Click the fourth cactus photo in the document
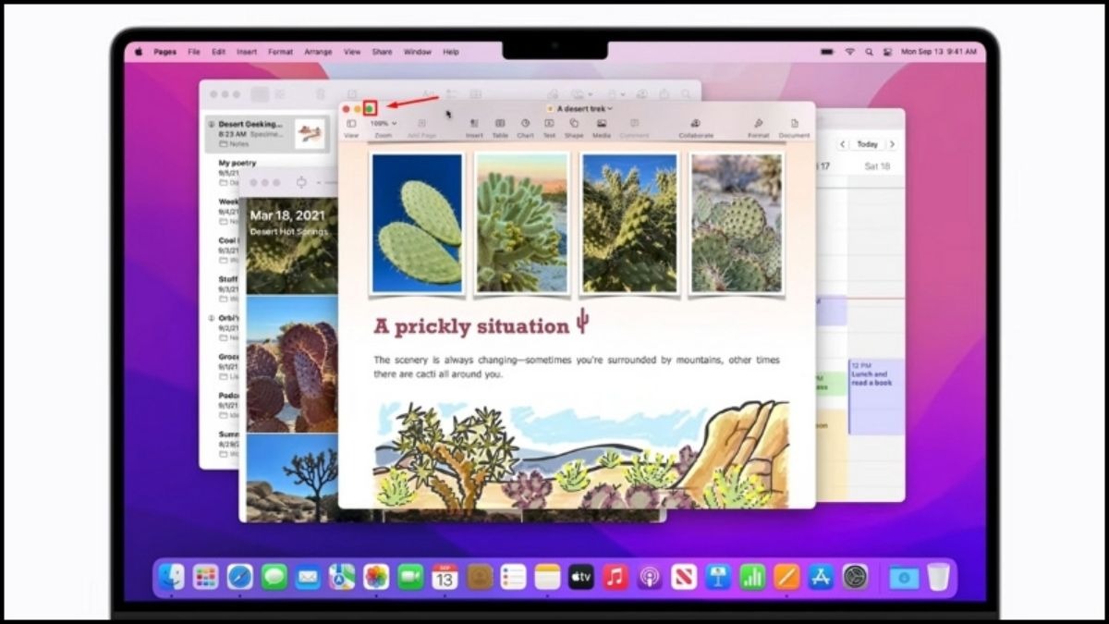Screen dimensions: 1109x624 pyautogui.click(x=737, y=224)
